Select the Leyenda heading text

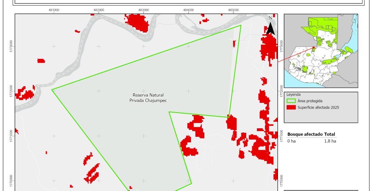coord(293,95)
